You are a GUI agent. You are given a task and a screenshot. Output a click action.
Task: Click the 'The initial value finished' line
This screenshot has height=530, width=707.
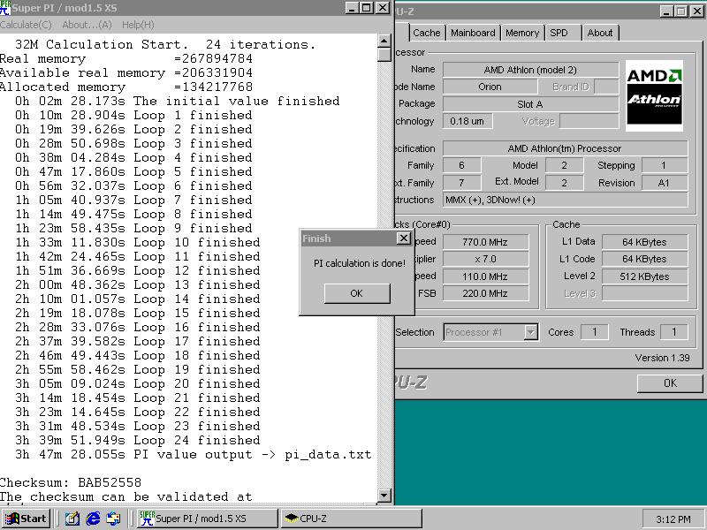(x=178, y=101)
